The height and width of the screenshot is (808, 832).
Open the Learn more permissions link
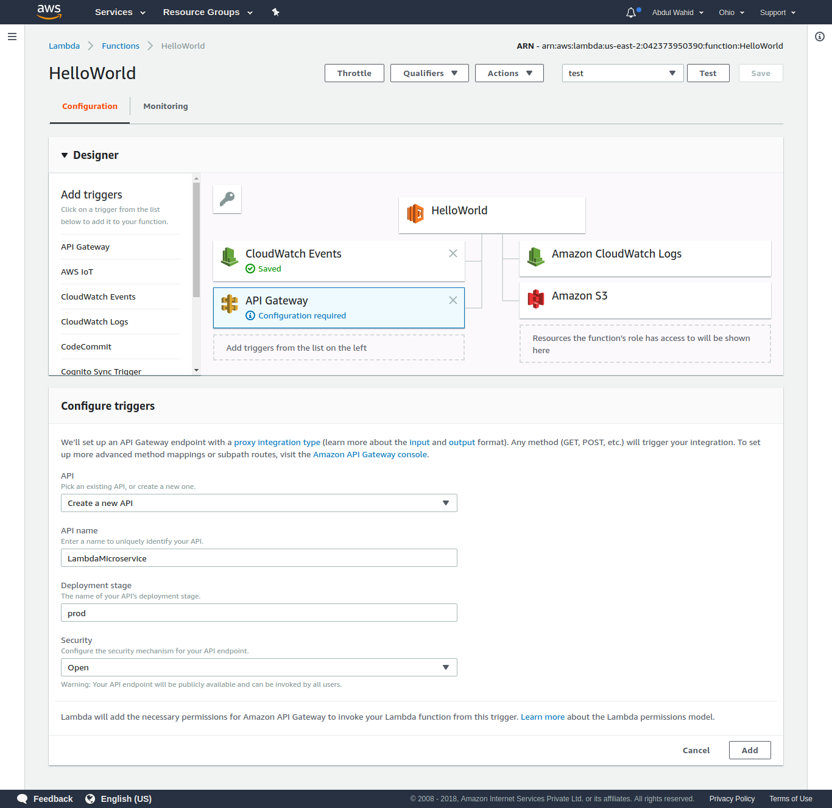543,717
